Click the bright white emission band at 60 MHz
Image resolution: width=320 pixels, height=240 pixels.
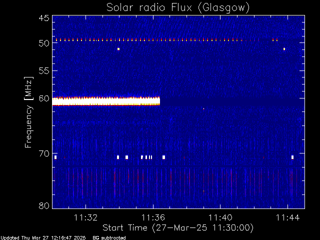point(106,101)
